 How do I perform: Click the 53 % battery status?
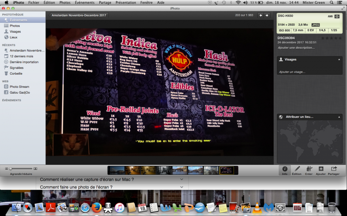click(x=256, y=3)
